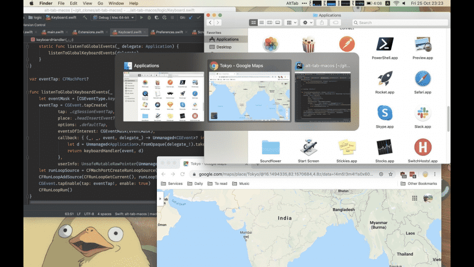Screen dimensions: 474x267
Task: Select Applications in Finder sidebar
Action: [x=226, y=39]
